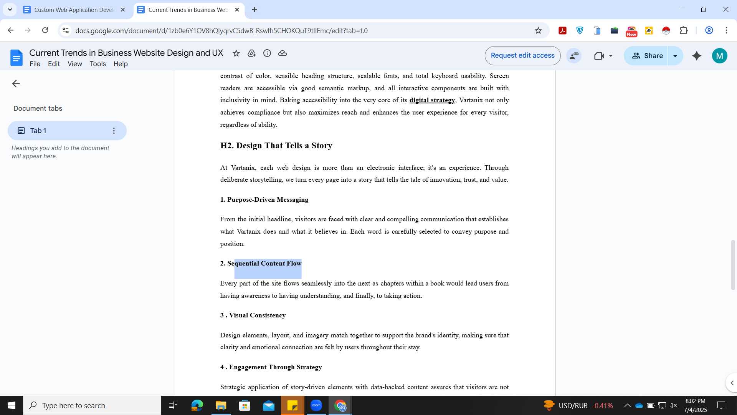Open the Chrome profile icon

coord(709,30)
